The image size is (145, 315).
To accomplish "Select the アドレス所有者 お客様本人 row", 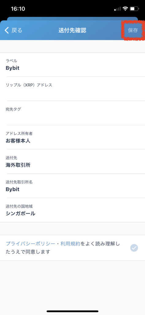I will pyautogui.click(x=72, y=138).
